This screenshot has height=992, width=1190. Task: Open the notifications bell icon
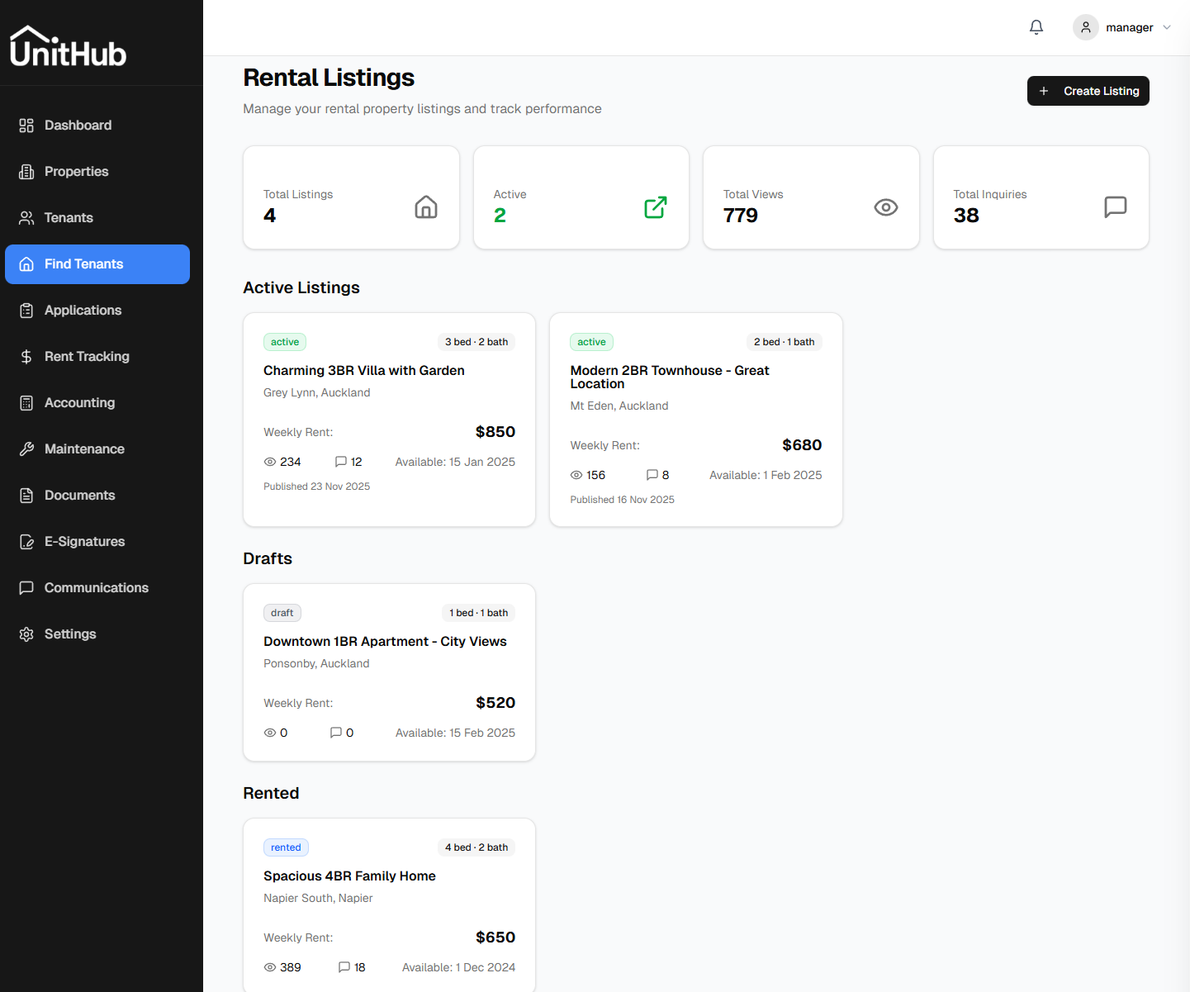(1036, 27)
